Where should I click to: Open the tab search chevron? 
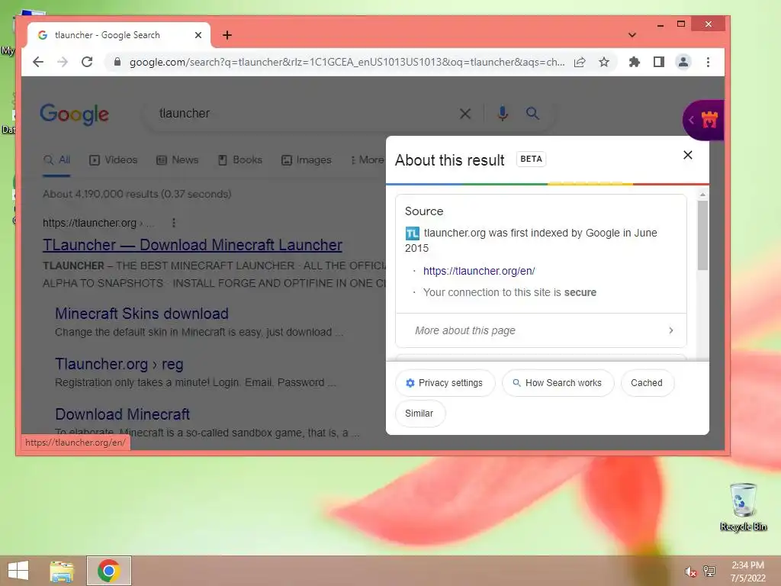(x=632, y=35)
